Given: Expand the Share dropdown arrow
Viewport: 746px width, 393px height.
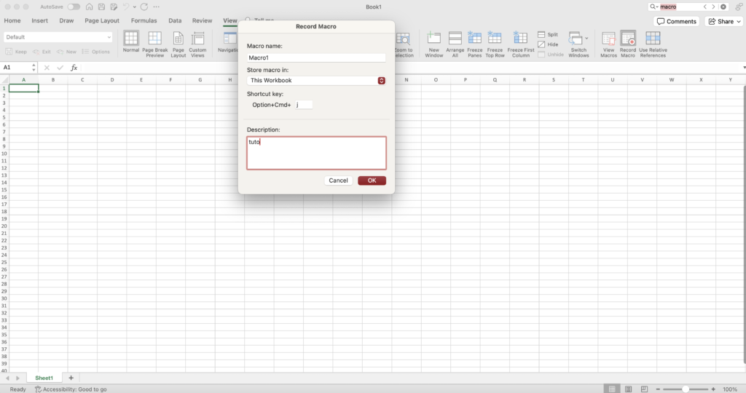Looking at the screenshot, I should tap(739, 21).
